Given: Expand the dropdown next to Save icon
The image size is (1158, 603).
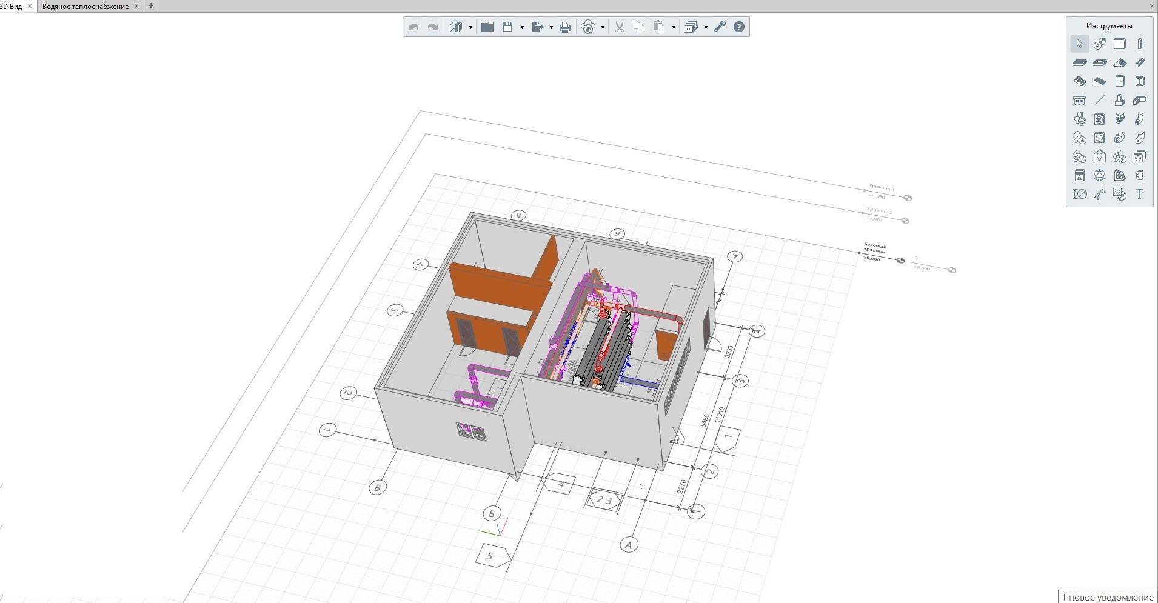Looking at the screenshot, I should click(522, 27).
